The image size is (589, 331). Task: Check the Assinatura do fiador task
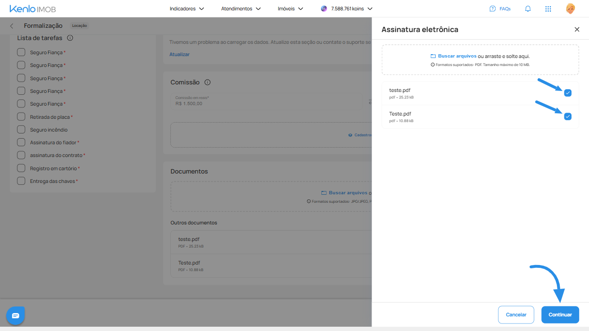point(21,142)
